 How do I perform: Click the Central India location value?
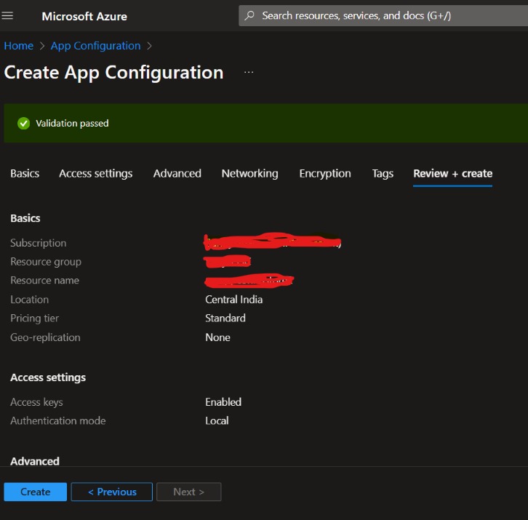[233, 300]
